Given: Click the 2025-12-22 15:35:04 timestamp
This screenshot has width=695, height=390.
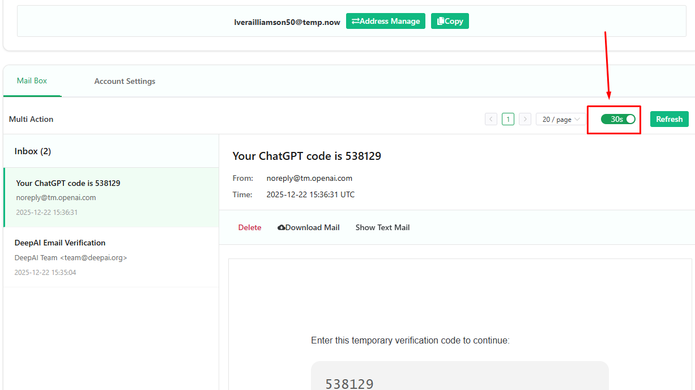Looking at the screenshot, I should pyautogui.click(x=45, y=272).
